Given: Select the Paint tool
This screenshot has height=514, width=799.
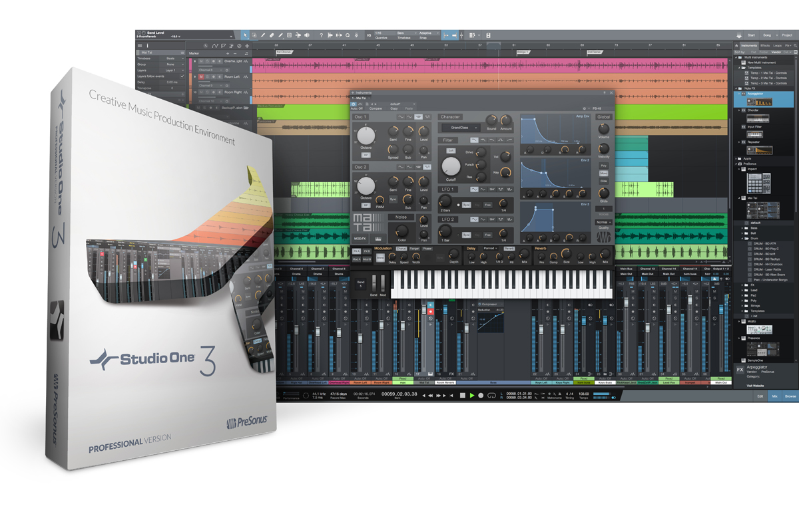Looking at the screenshot, I should [x=280, y=35].
